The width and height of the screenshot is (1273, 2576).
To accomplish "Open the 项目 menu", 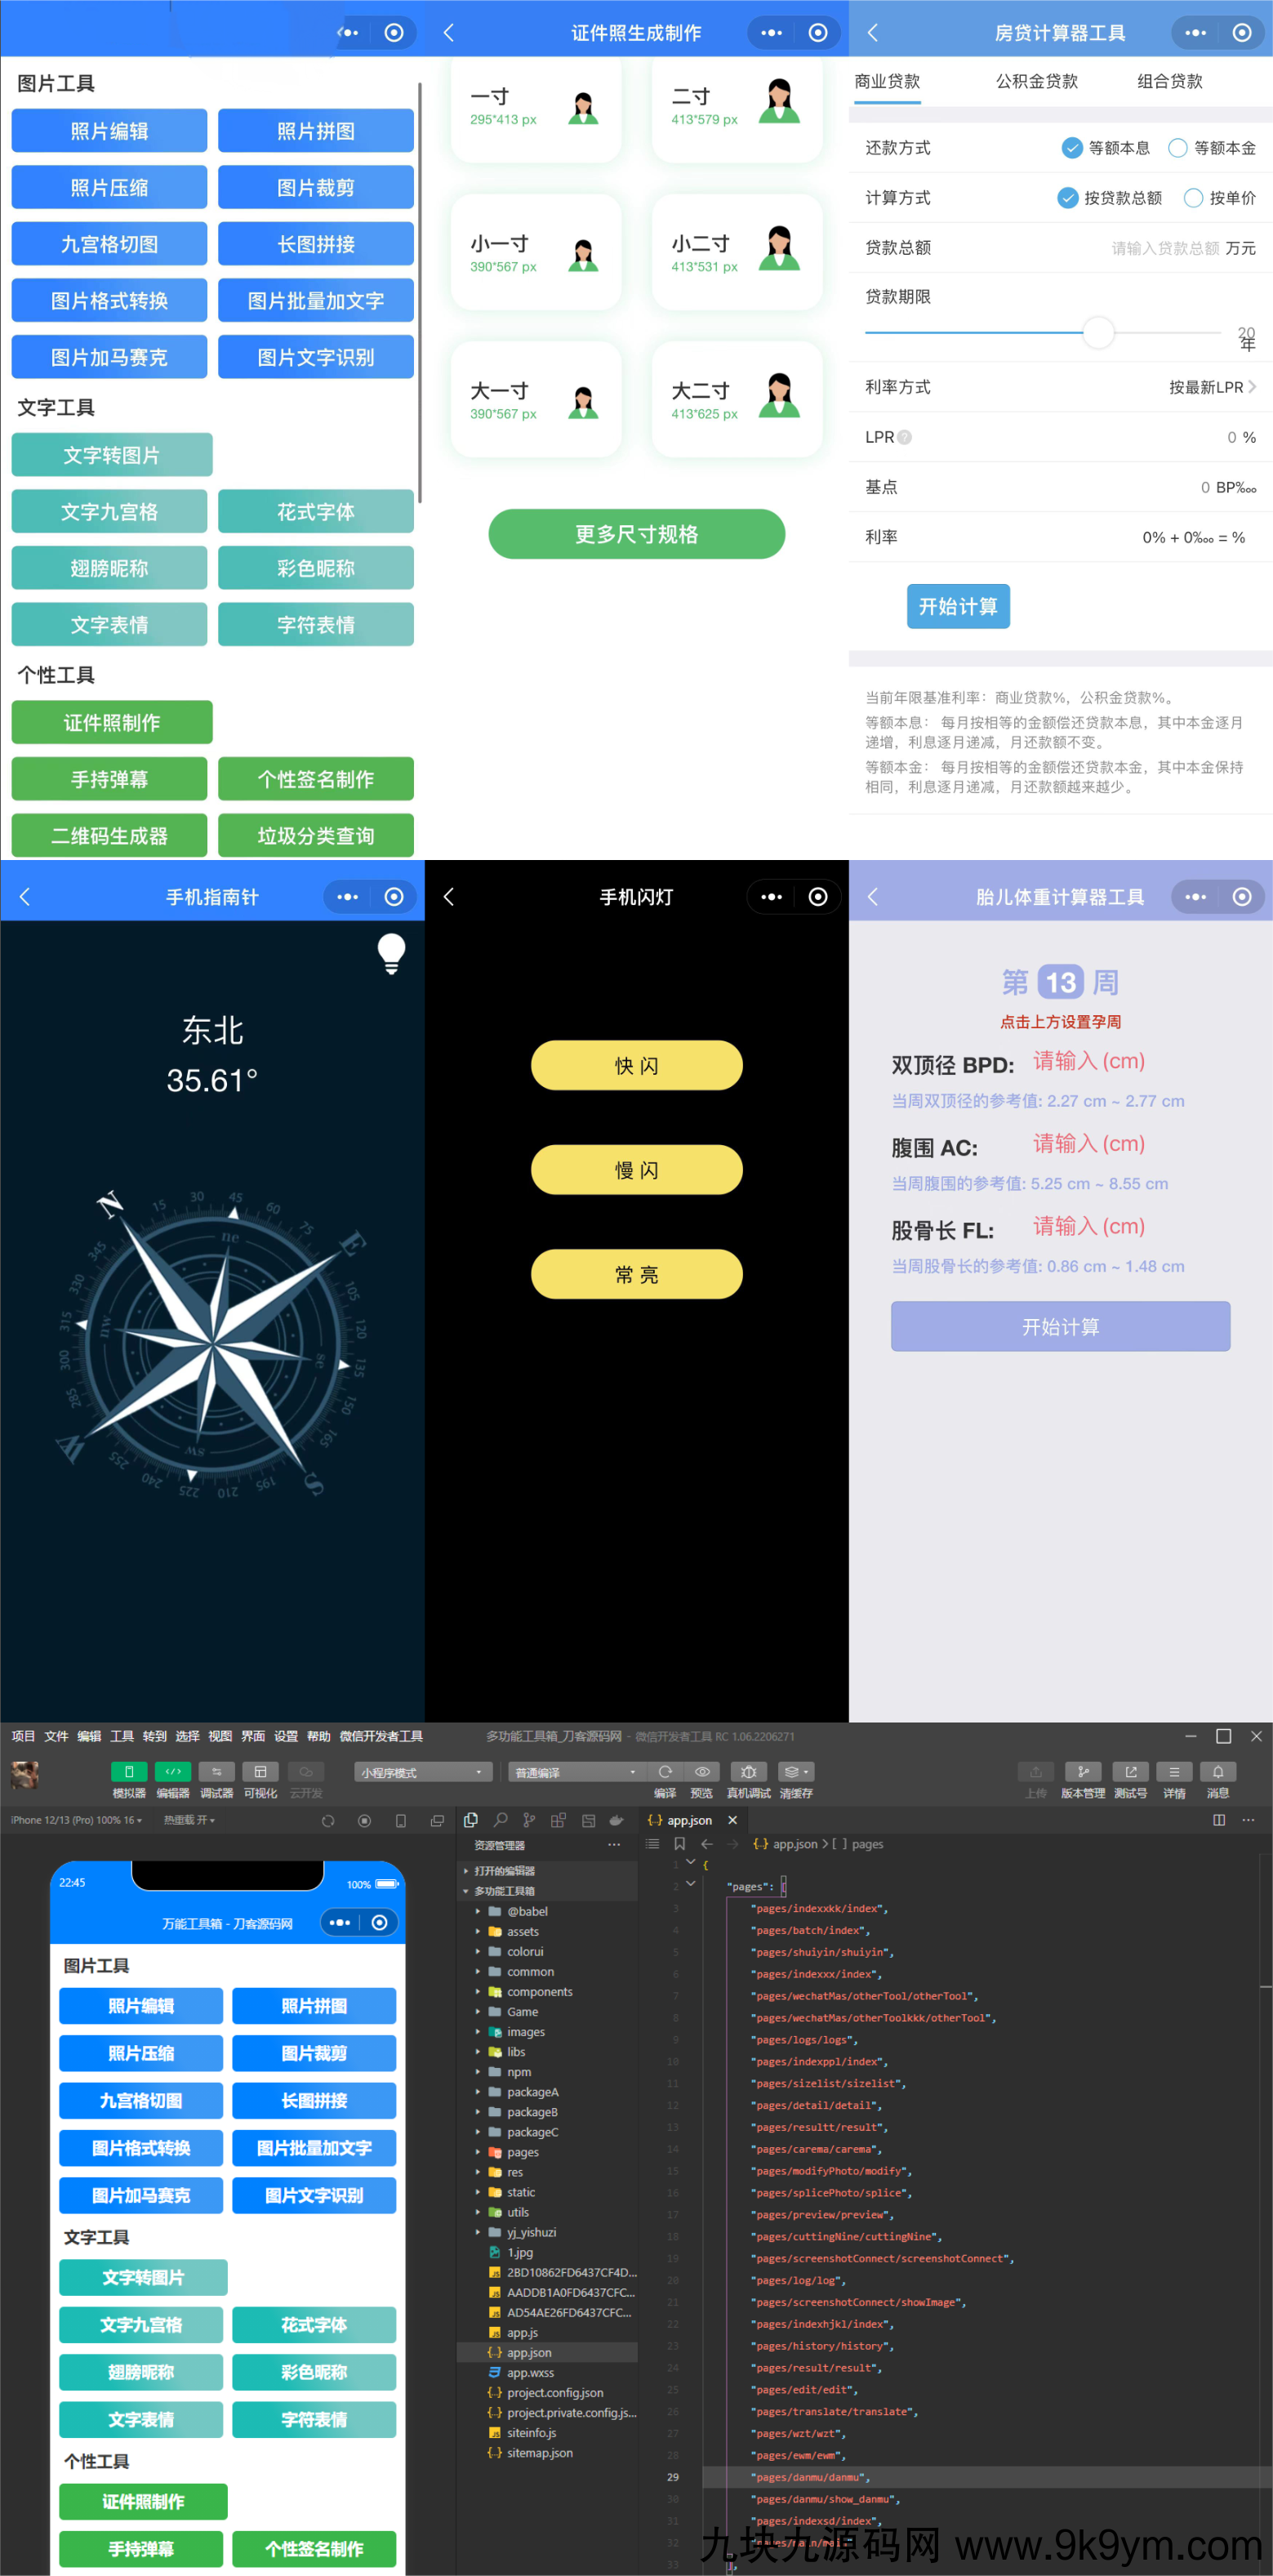I will click(23, 1736).
